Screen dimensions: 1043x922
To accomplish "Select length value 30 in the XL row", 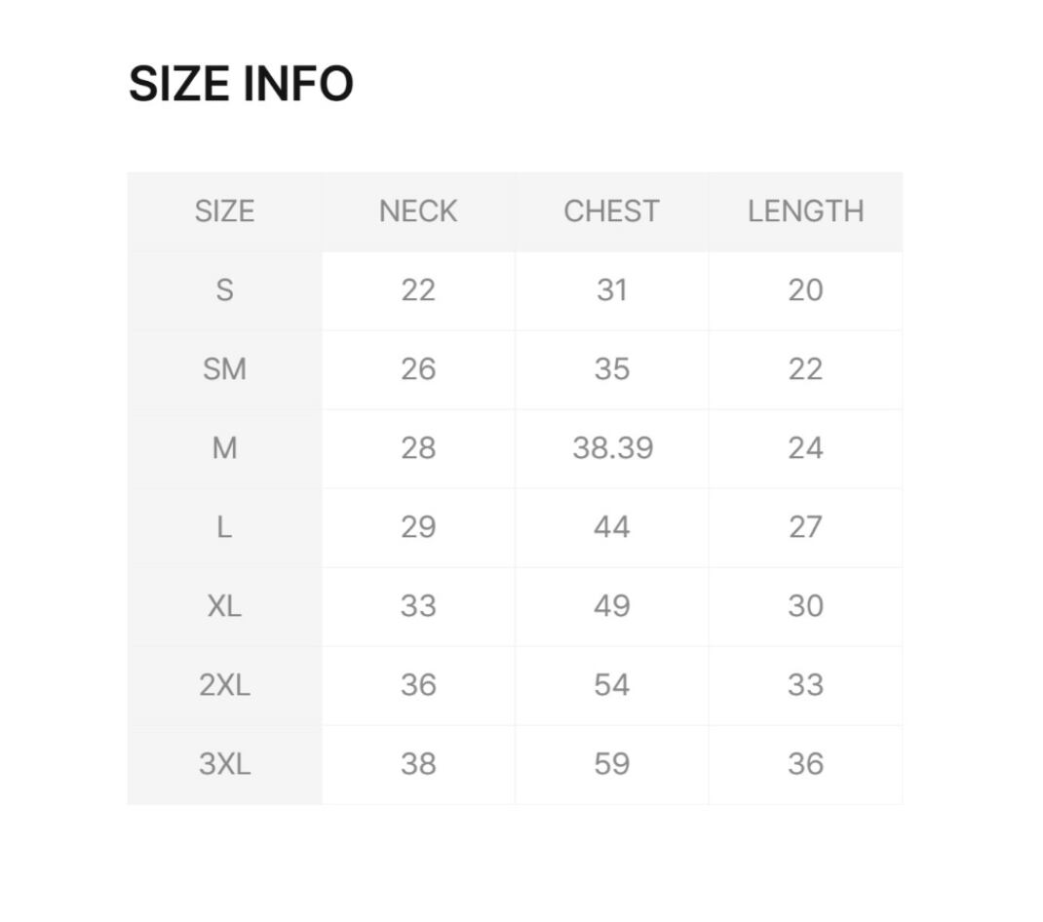I will click(x=805, y=606).
